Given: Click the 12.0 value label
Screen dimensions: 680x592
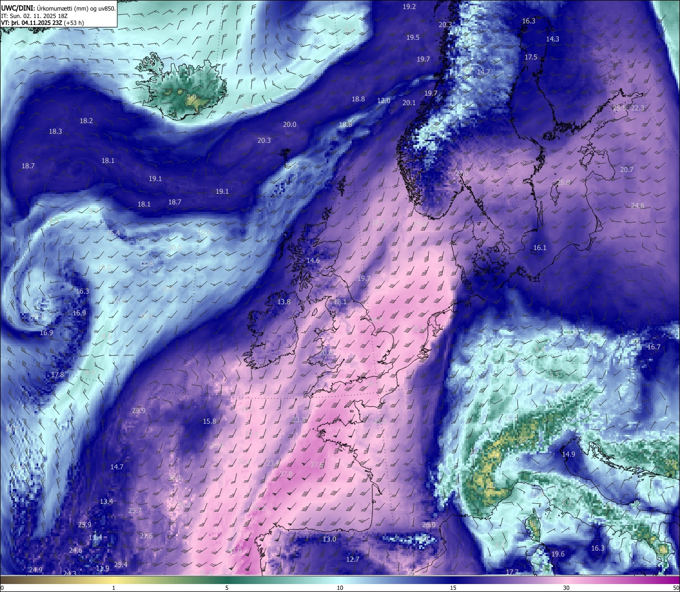Looking at the screenshot, I should [x=384, y=100].
